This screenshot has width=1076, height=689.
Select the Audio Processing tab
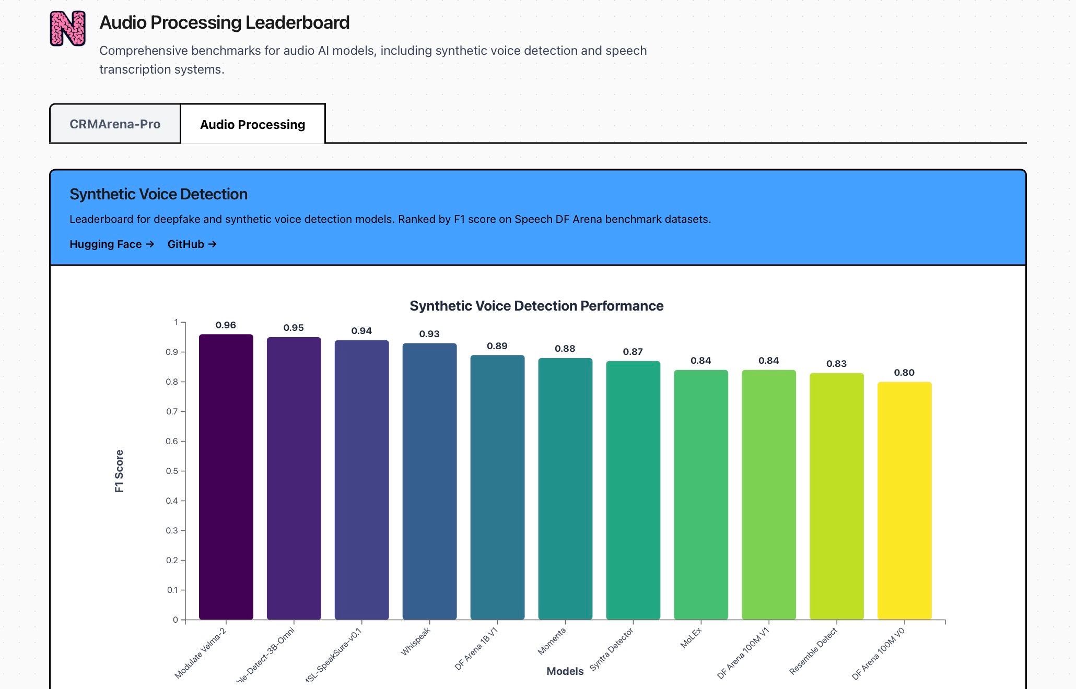(253, 124)
